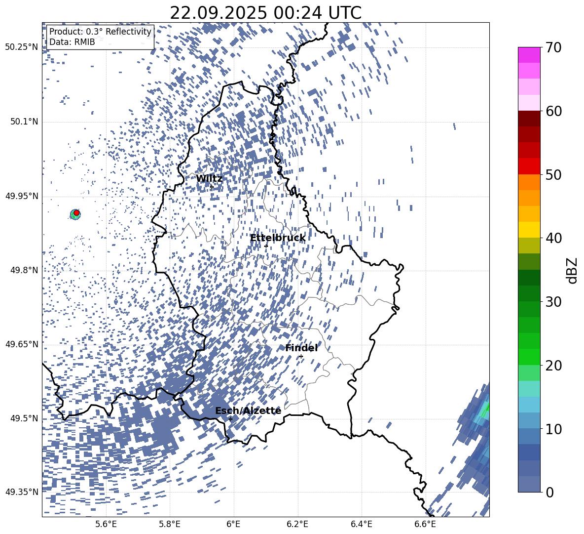Screen dimensions: 584x534
Task: Click the Findel cross marker
Action: 301,357
